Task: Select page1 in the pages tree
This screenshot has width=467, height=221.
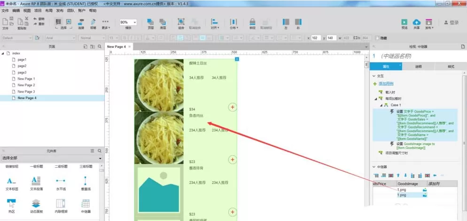Action: point(22,59)
